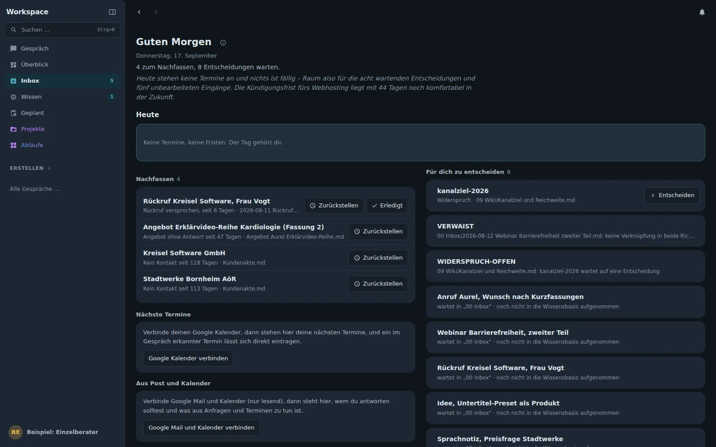The image size is (716, 447).
Task: Open Alle Gespräche list
Action: 34,189
